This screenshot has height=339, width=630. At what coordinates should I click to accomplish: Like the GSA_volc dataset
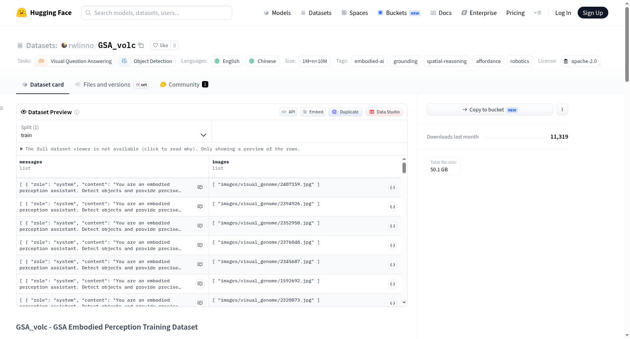[160, 45]
